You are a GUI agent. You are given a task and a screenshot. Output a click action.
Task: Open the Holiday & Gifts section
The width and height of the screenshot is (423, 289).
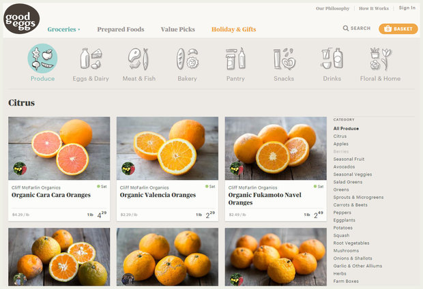point(233,29)
